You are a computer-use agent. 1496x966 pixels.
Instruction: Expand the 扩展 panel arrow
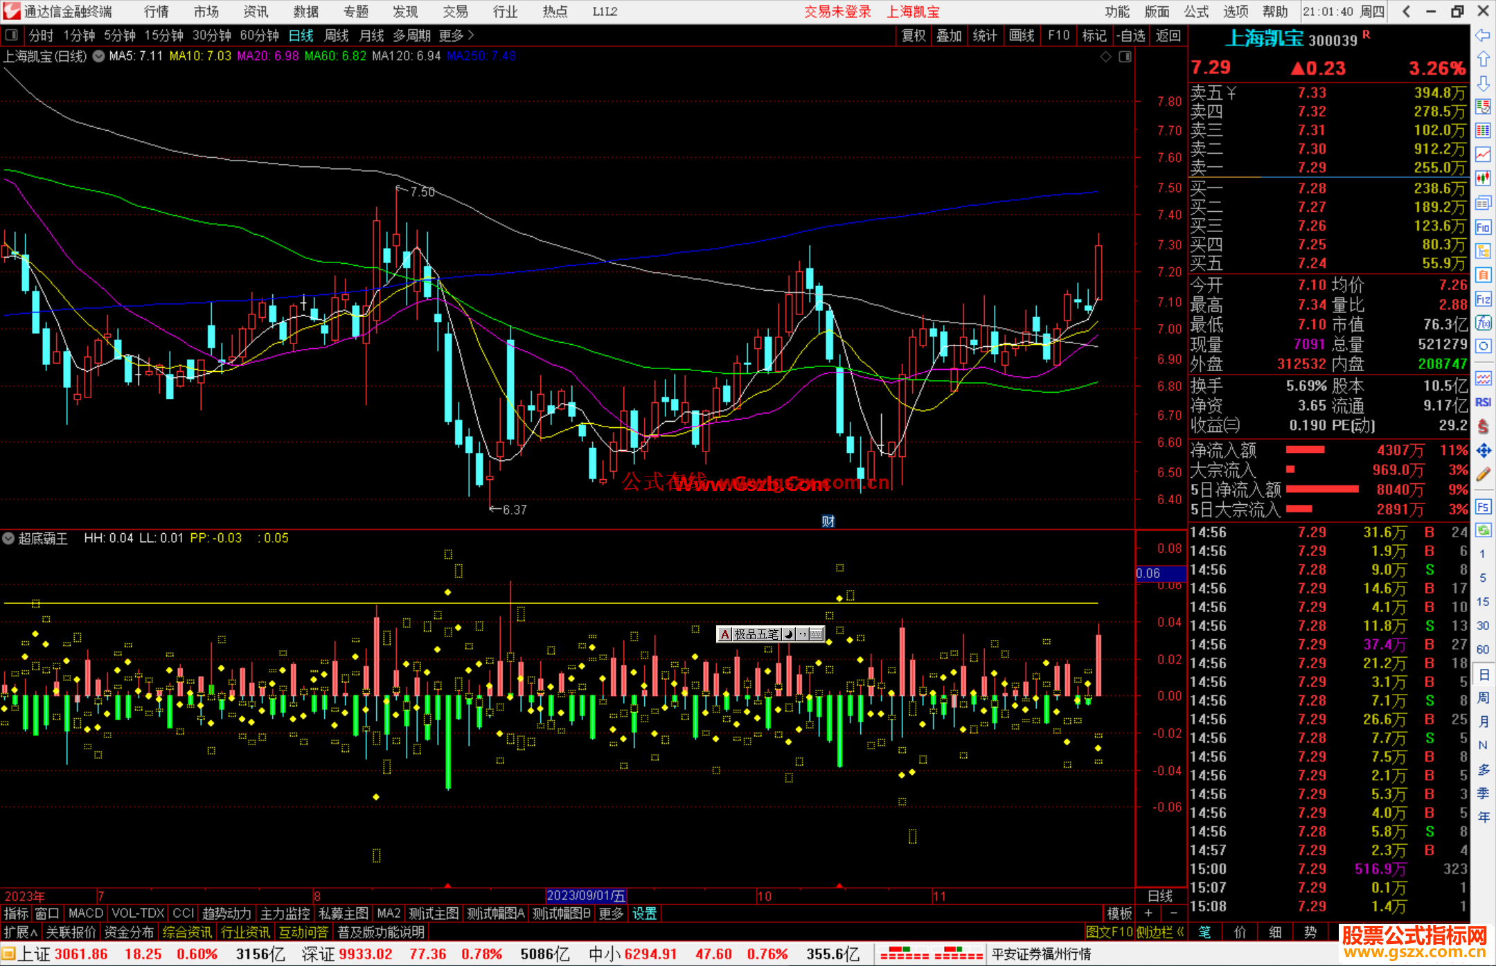[x=21, y=932]
